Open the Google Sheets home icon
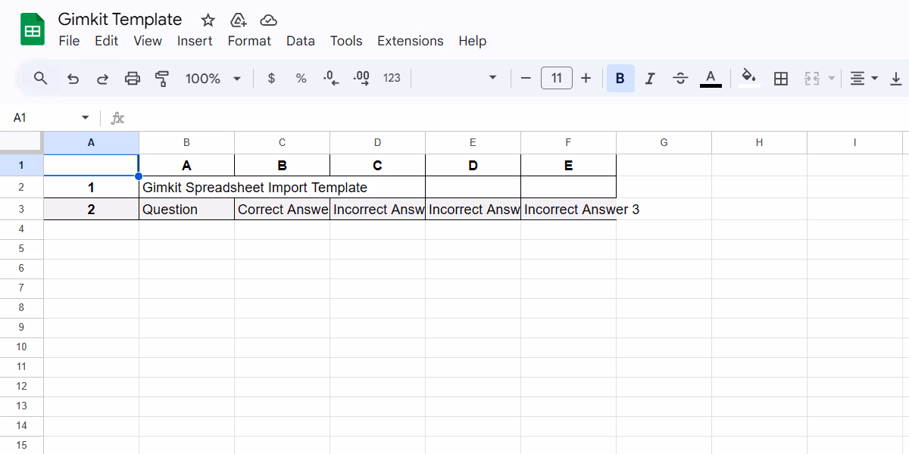 pos(33,30)
